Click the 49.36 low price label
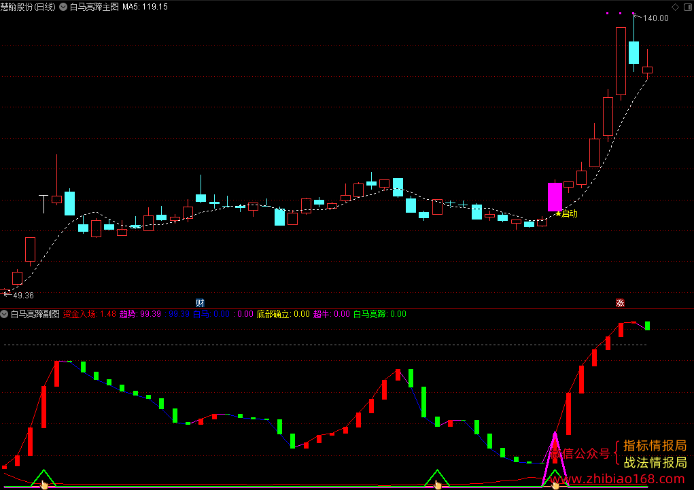 24,295
